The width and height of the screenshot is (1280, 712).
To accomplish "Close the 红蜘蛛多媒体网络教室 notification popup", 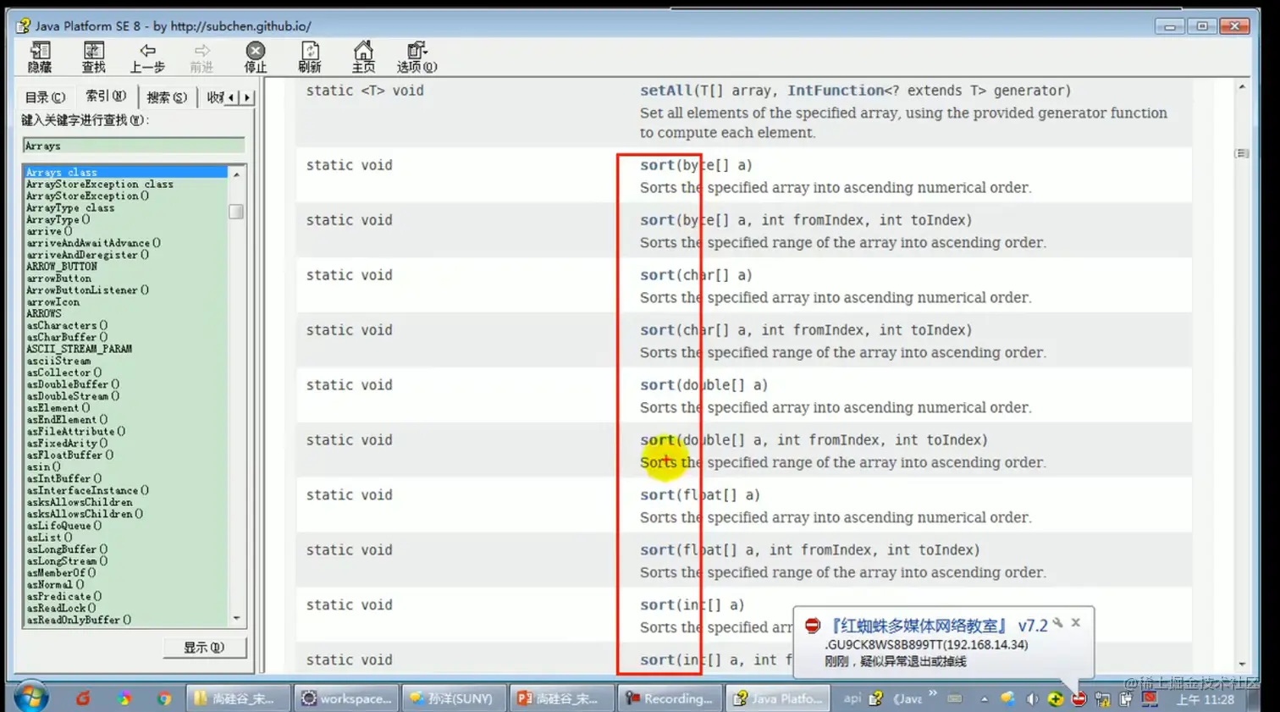I will (x=1076, y=622).
